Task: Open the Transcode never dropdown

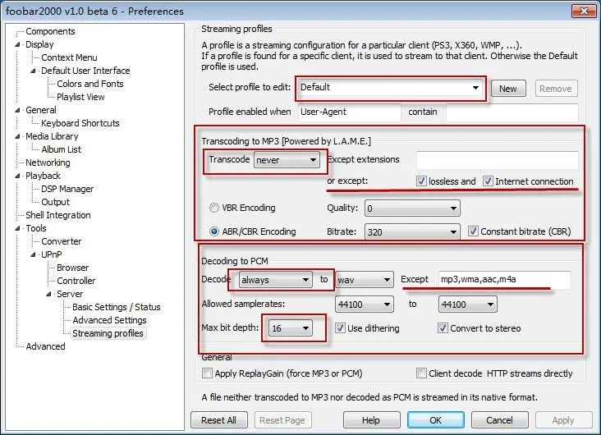Action: pos(287,160)
